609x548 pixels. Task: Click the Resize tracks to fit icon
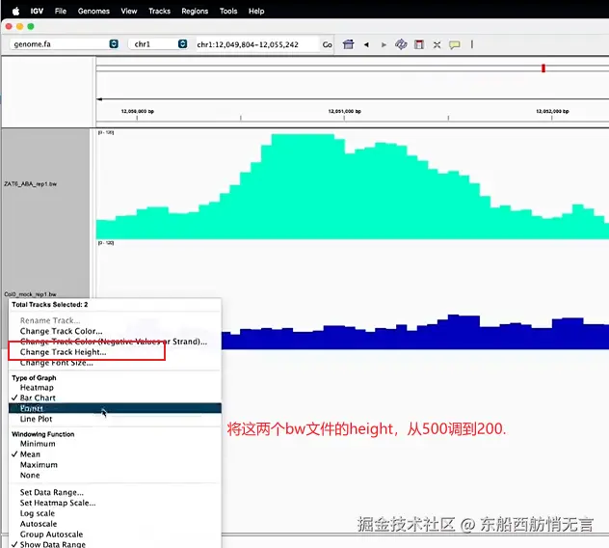pyautogui.click(x=437, y=44)
